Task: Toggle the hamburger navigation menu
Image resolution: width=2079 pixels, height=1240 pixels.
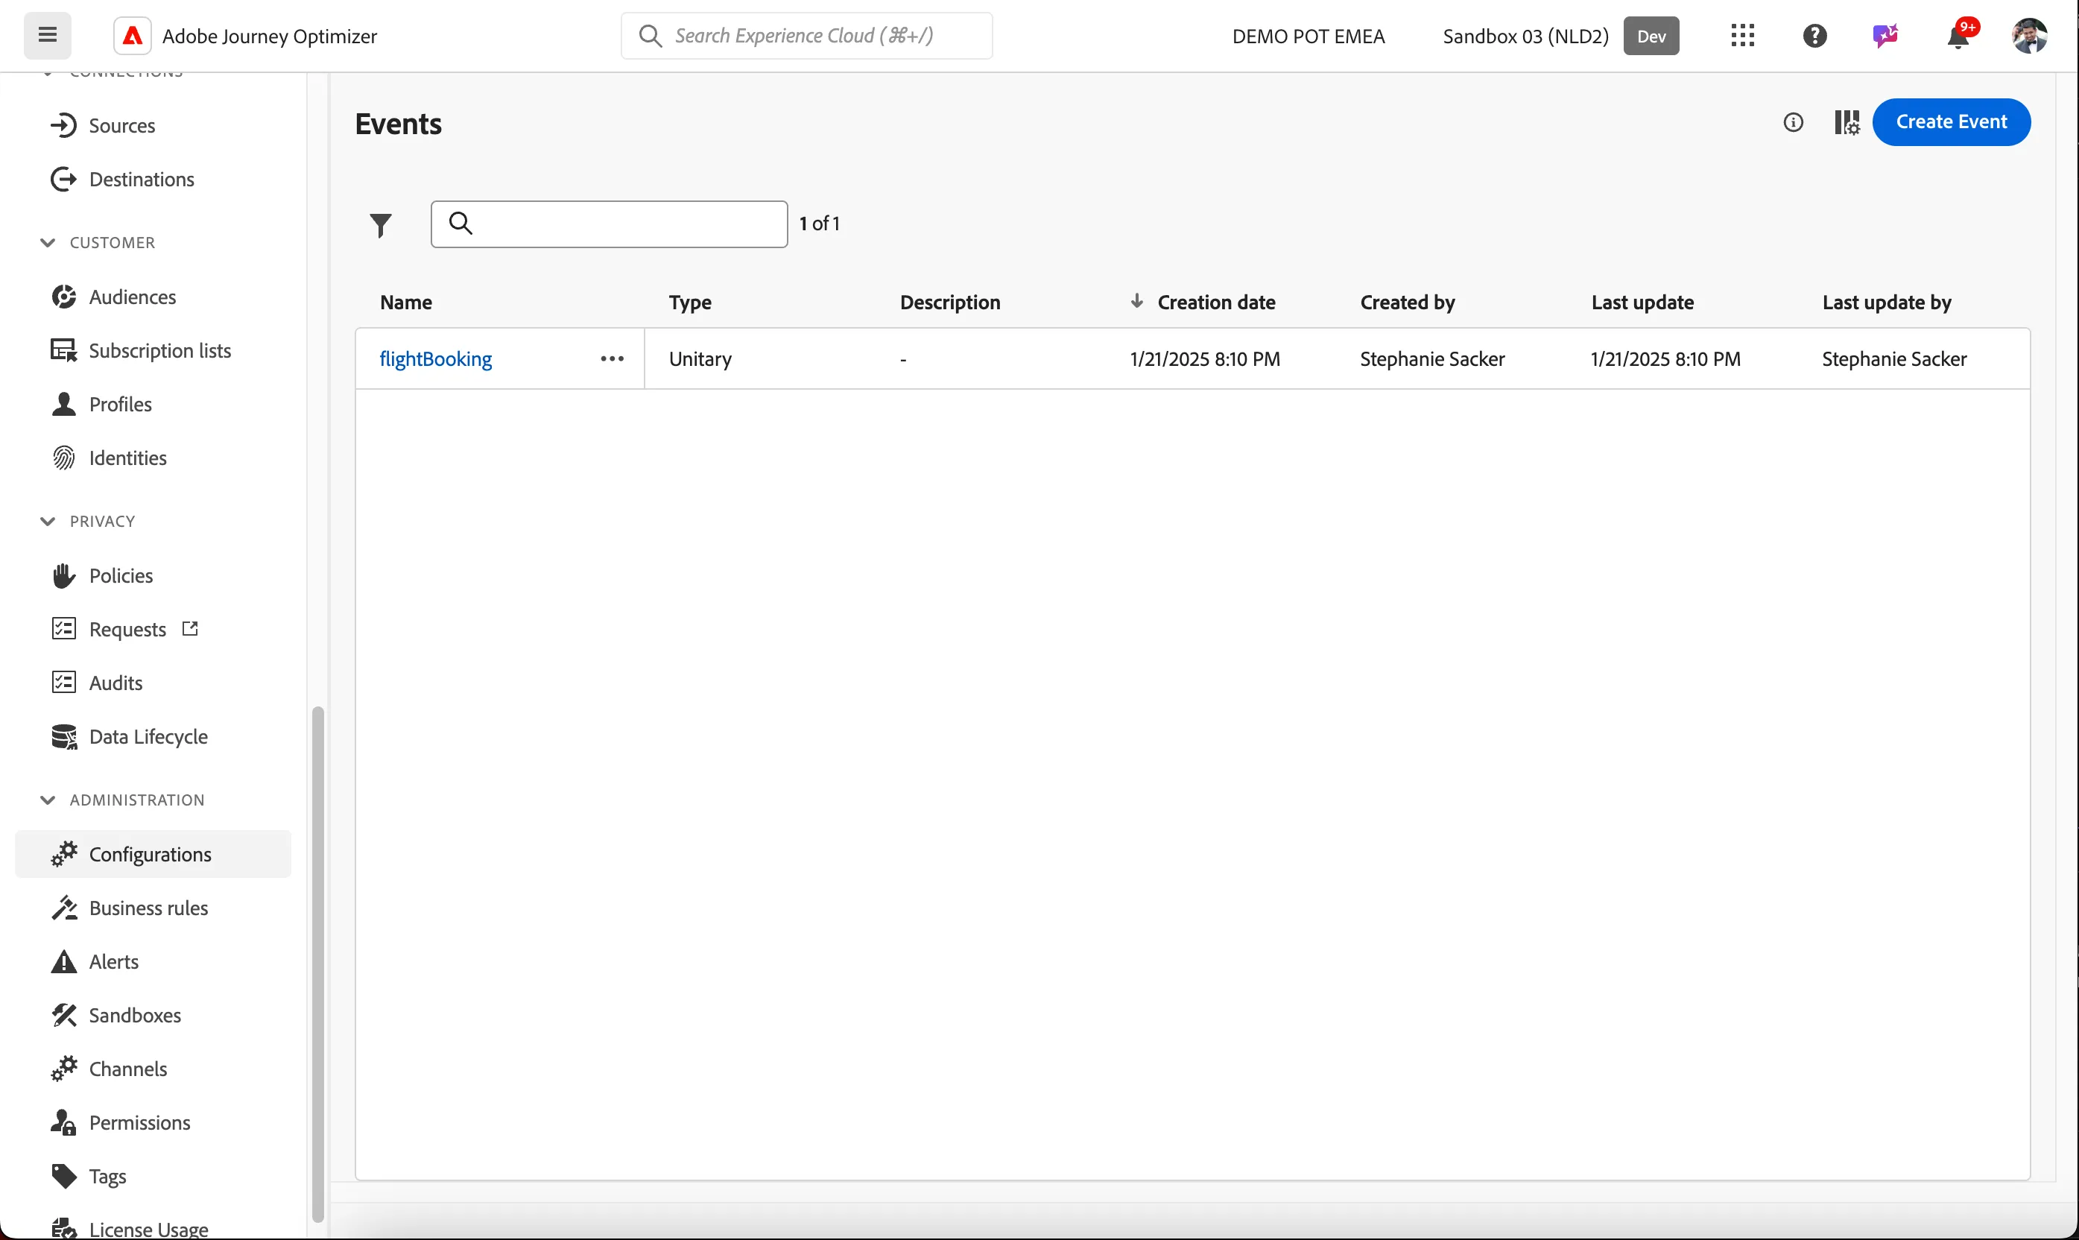Action: coord(48,35)
